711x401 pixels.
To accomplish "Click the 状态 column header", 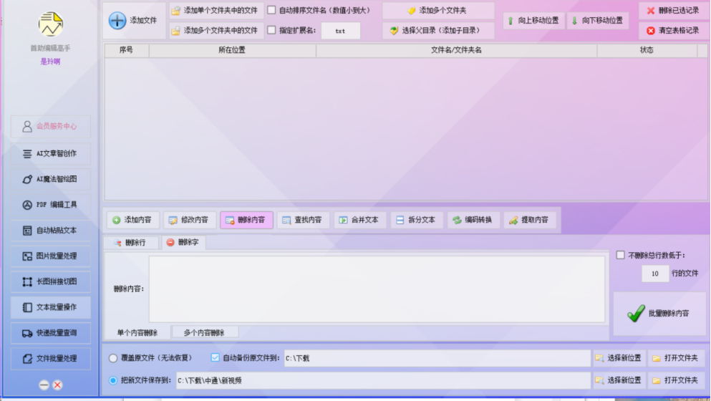I will [647, 50].
